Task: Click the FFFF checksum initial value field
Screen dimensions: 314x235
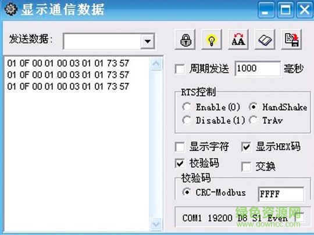Action: 281,194
